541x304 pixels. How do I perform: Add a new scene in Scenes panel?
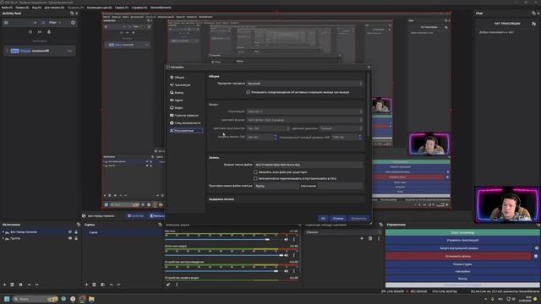(86, 285)
